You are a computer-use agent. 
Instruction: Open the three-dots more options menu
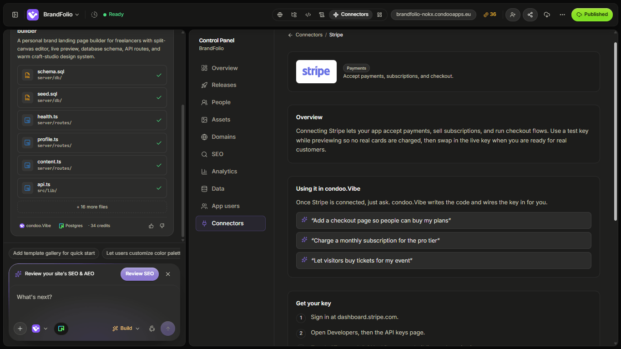[562, 15]
